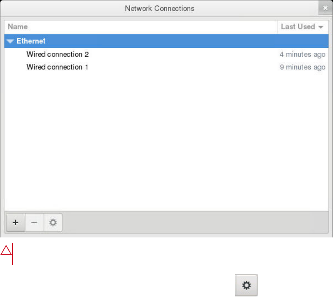Viewport: 333px width, 297px height.
Task: Click the red warning triangle icon
Action: coord(6,250)
